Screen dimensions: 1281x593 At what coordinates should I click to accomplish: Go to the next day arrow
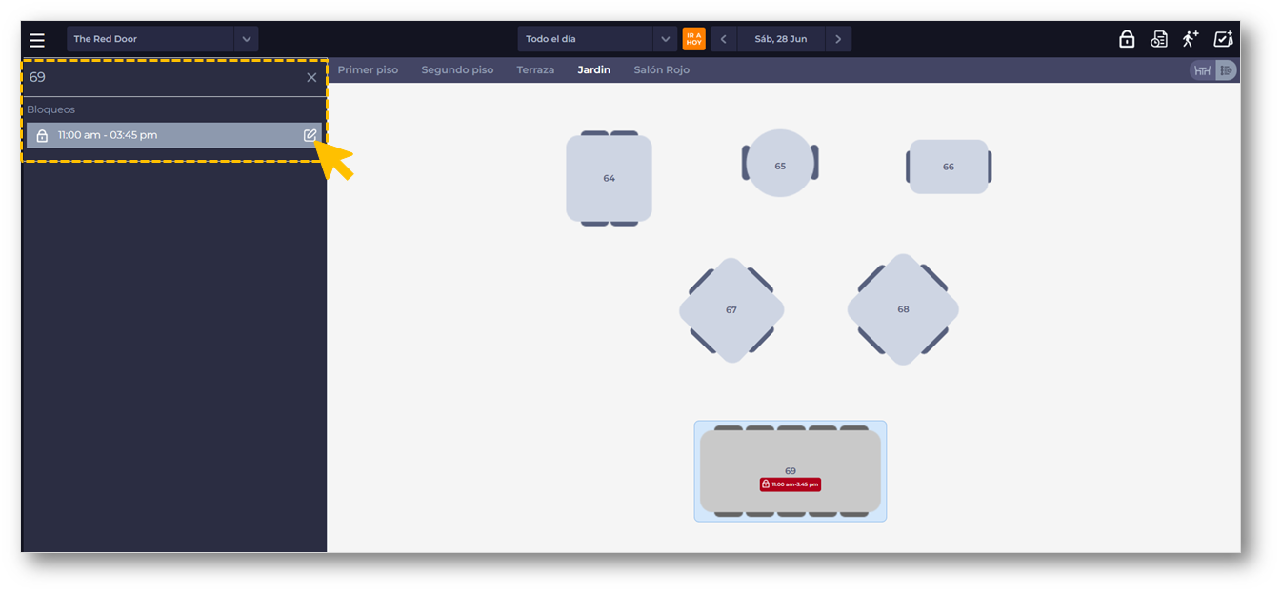point(838,39)
